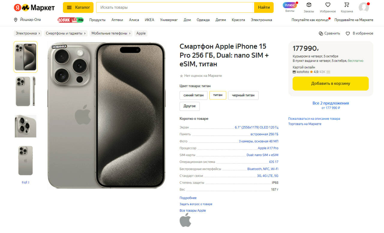Viewport: 384px width, 233px height.
Task: Select the титан color option
Action: 218,95
